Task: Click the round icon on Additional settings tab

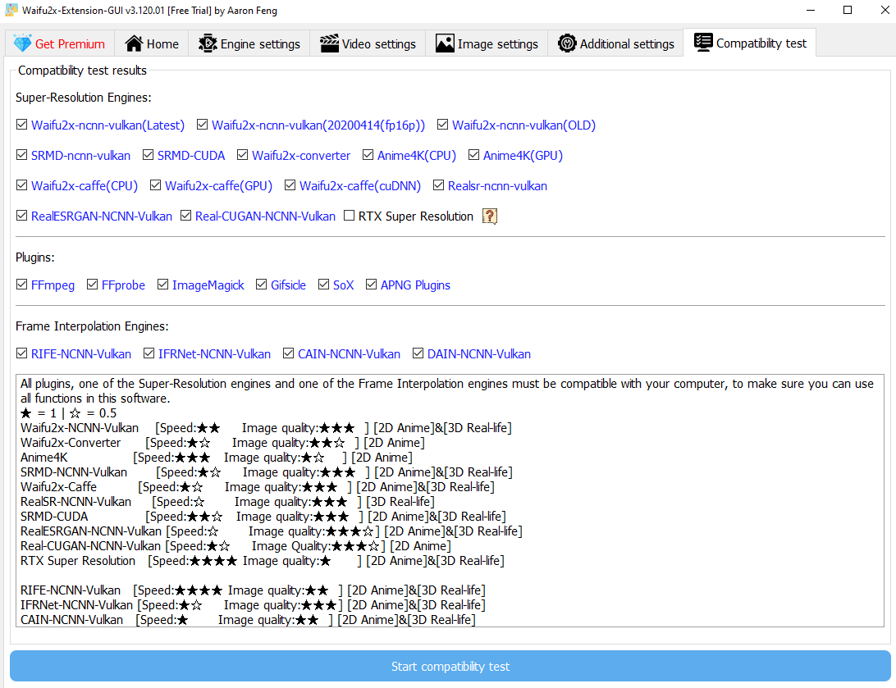Action: [x=567, y=43]
